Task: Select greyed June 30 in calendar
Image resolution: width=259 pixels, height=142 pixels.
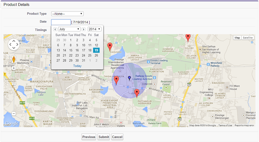Action: pyautogui.click(x=64, y=40)
